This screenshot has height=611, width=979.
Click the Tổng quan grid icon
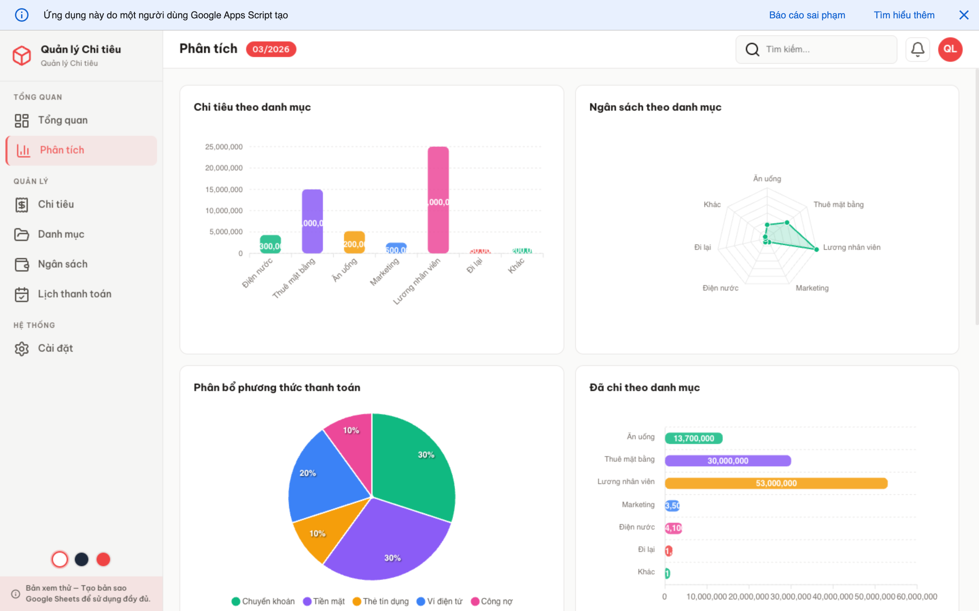tap(21, 121)
